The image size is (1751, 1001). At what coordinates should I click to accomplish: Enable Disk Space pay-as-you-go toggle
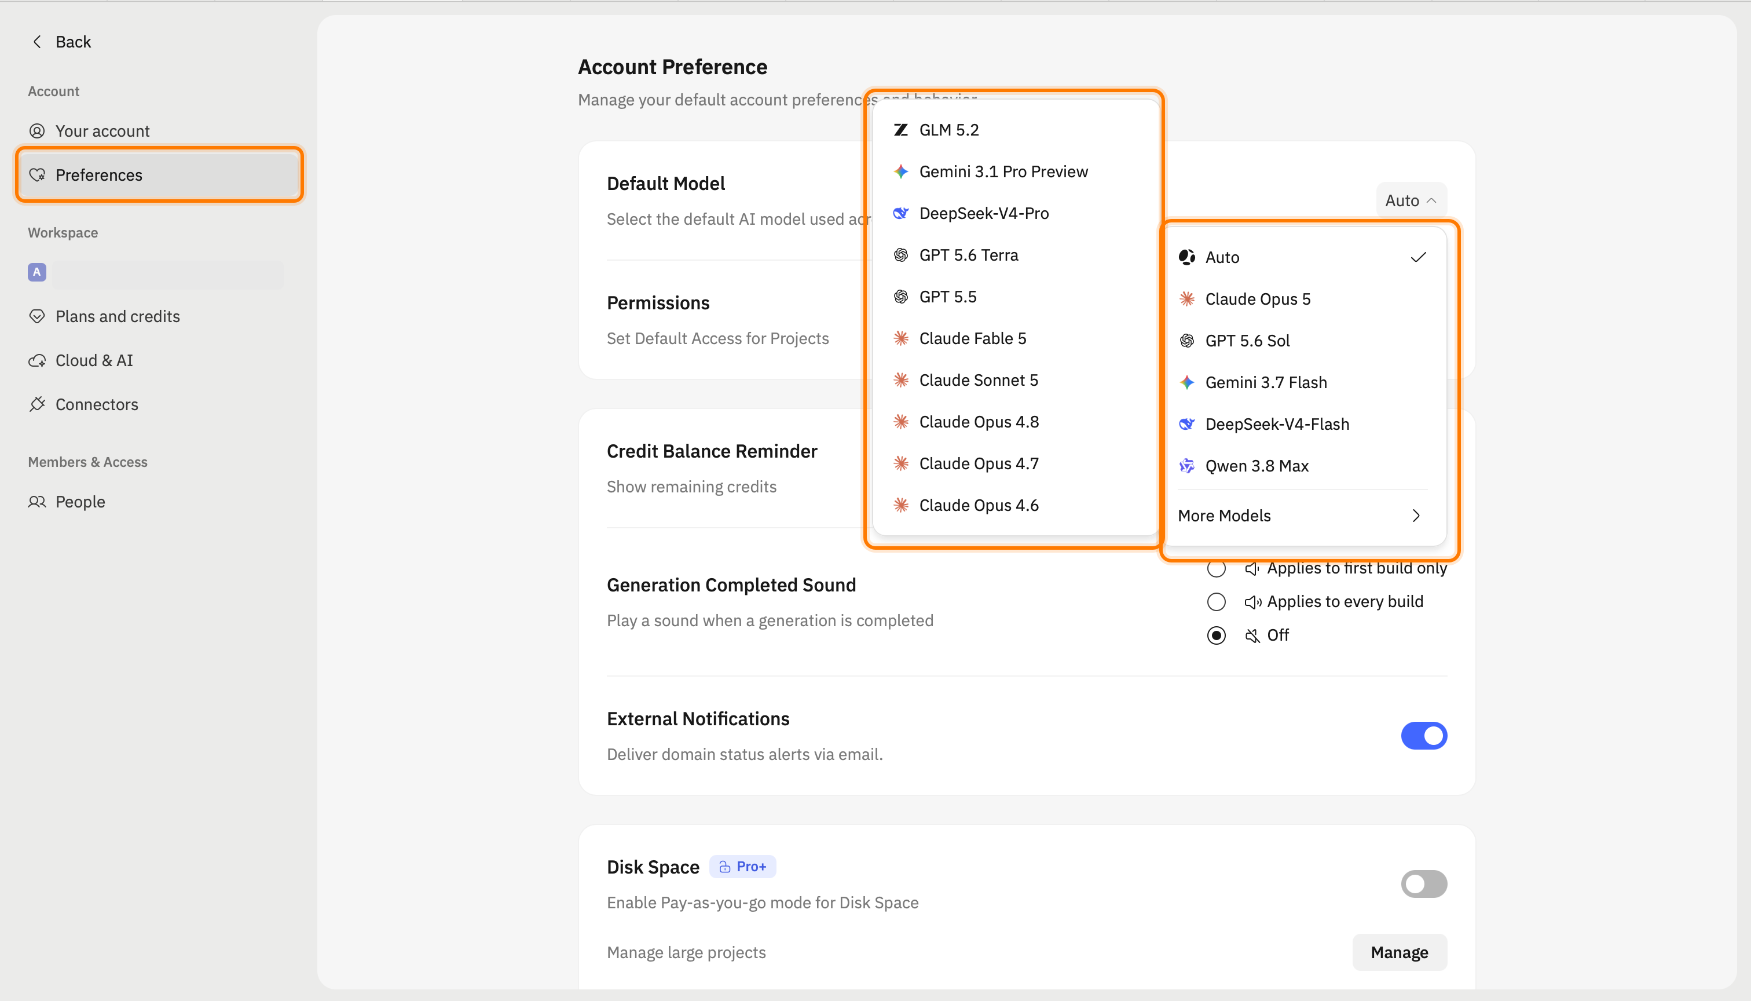coord(1424,884)
